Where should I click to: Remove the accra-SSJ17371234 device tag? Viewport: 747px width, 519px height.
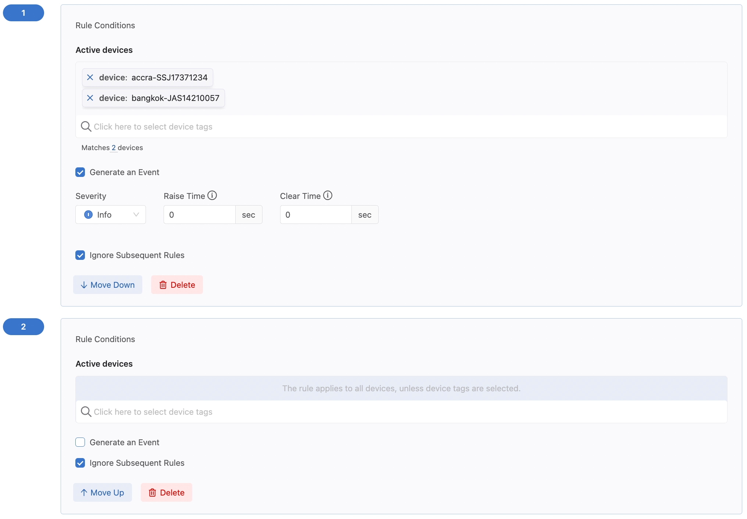coord(90,77)
